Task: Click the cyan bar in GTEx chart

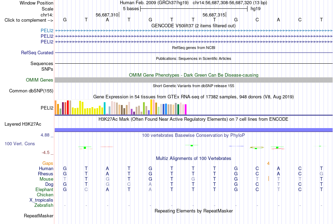Action: point(105,108)
